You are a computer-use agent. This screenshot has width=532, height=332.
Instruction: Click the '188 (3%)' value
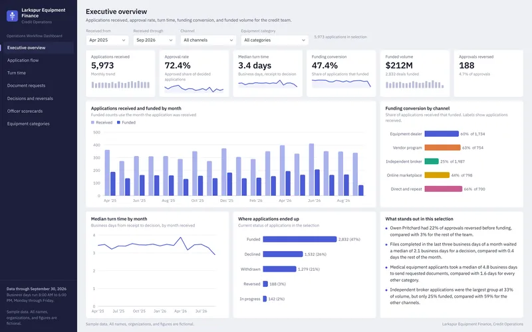tap(277, 284)
